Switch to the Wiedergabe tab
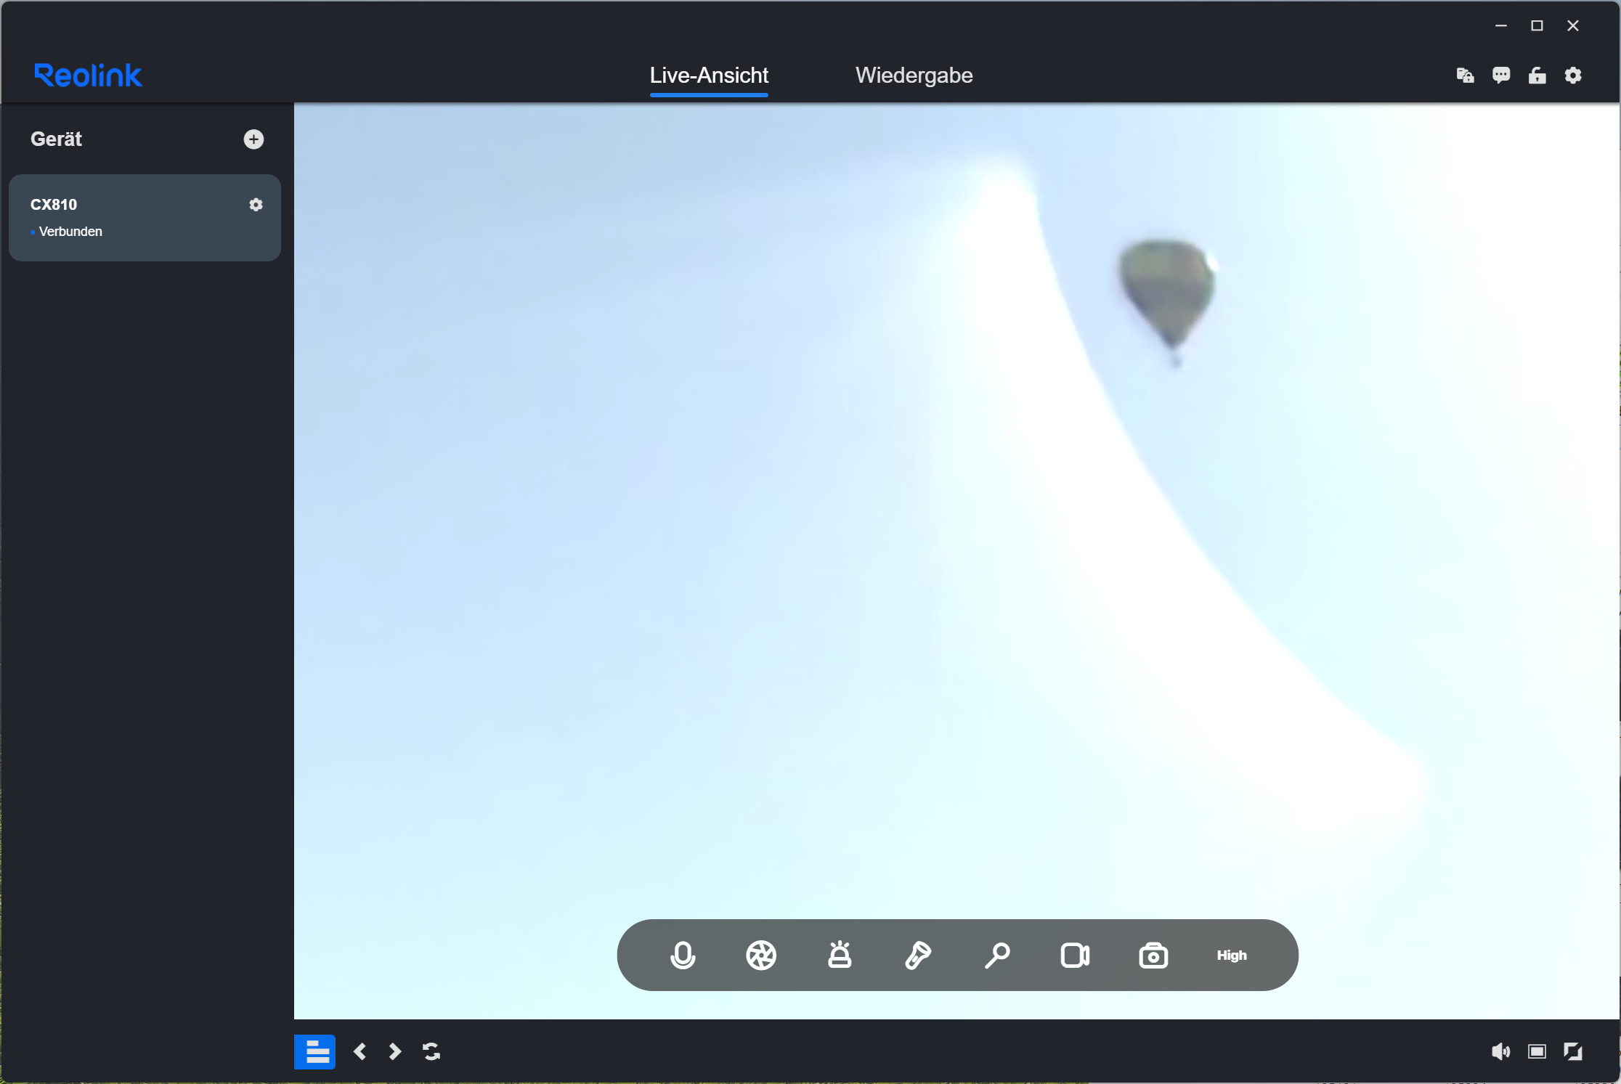Image resolution: width=1621 pixels, height=1084 pixels. point(914,76)
